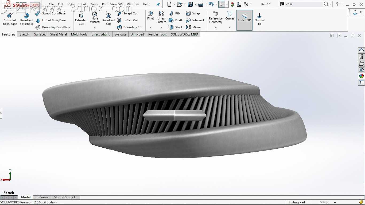Switch to the Render Tools tab
The image size is (365, 205).
pyautogui.click(x=157, y=34)
